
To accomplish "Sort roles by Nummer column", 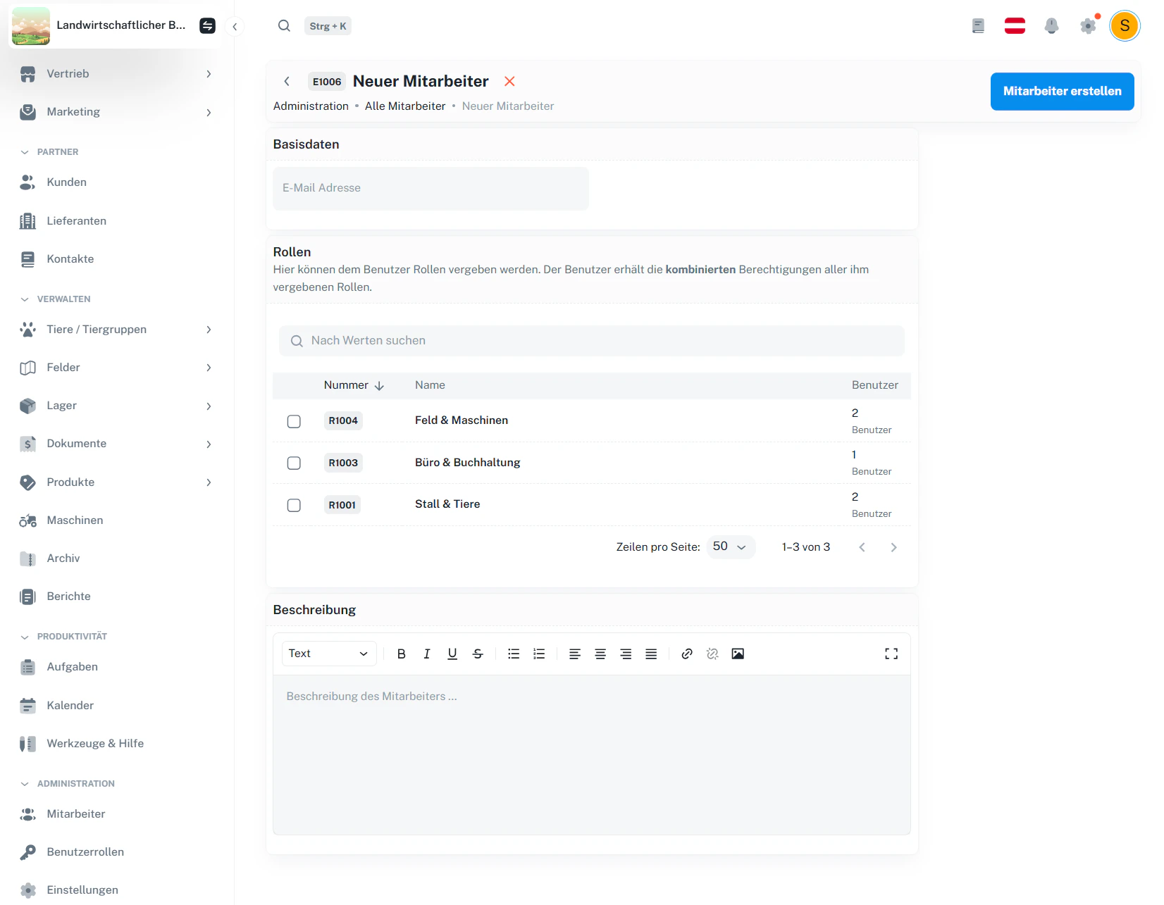I will pos(354,385).
